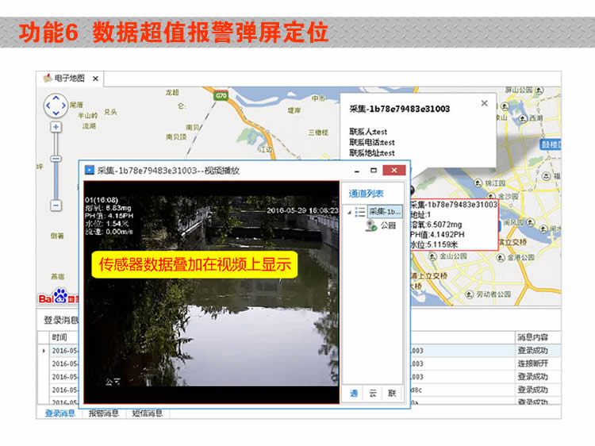This screenshot has height=446, width=595.
Task: Click the video player window title icon
Action: pyautogui.click(x=89, y=170)
